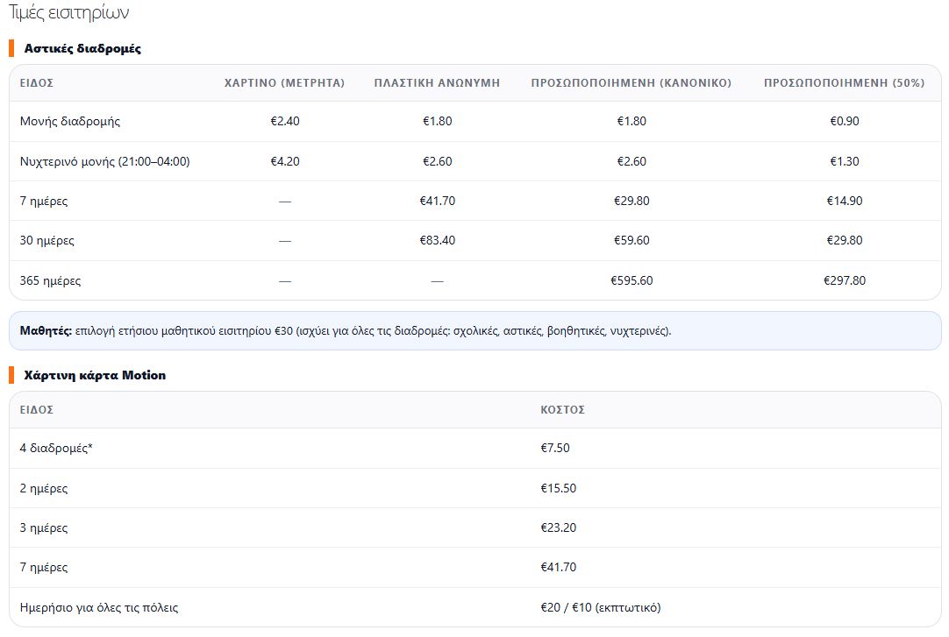The width and height of the screenshot is (949, 637).
Task: Select the "Προσωποποιημένη (Κανονικό)" column header
Action: coord(631,82)
